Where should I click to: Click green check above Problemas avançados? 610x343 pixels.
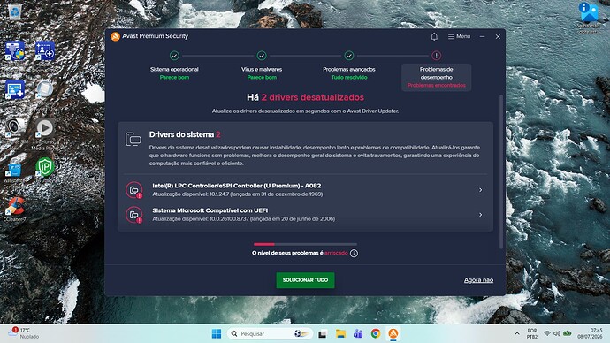click(x=349, y=56)
